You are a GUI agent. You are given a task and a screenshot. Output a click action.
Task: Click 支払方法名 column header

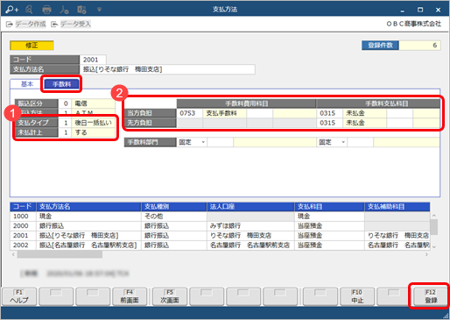click(x=88, y=207)
